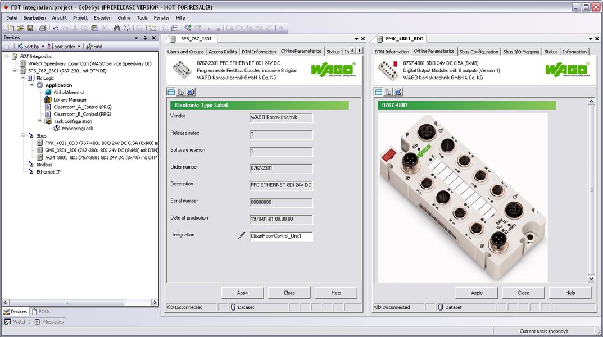Click pencil edit icon beside Designation
This screenshot has width=603, height=337.
[242, 235]
